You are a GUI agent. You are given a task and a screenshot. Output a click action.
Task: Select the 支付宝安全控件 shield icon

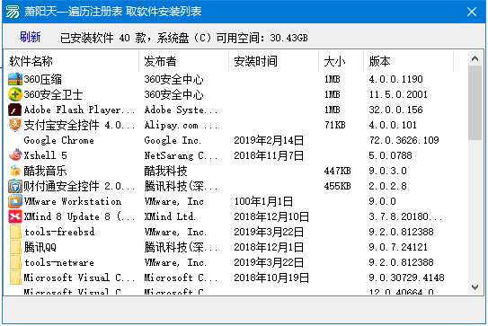tap(15, 125)
